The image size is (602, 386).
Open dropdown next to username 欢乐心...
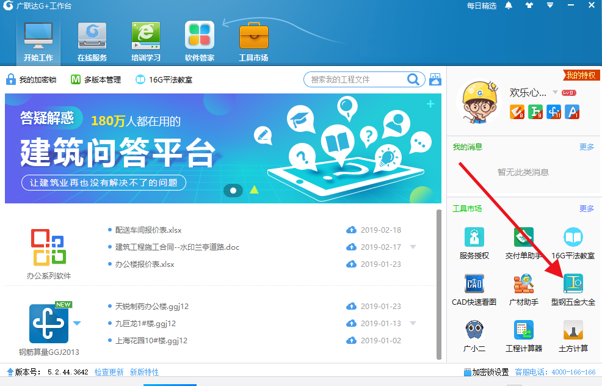[555, 92]
